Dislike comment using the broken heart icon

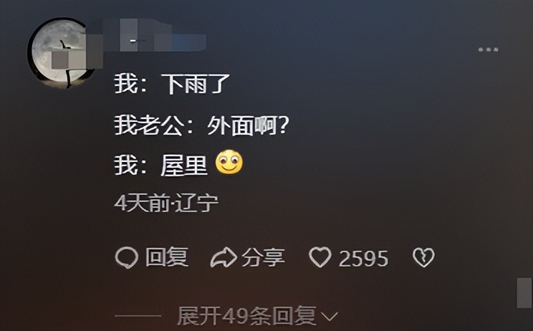click(x=423, y=258)
